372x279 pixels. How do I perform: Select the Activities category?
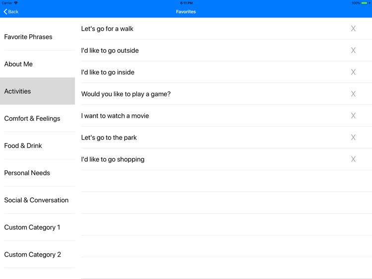click(x=38, y=91)
